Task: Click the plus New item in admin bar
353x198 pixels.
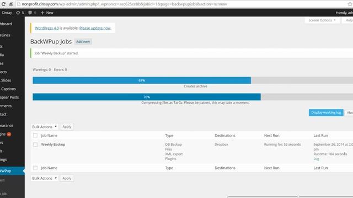Action: [x=47, y=13]
